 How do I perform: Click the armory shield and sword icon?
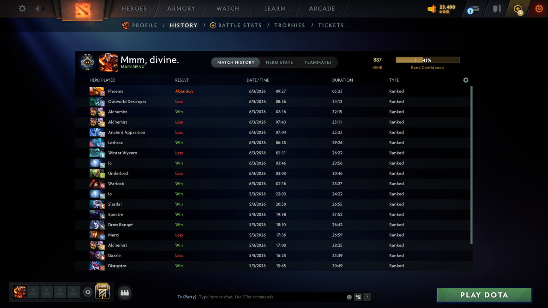[496, 8]
